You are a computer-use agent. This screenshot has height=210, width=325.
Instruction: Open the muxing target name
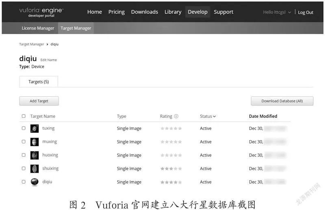[x=50, y=142]
